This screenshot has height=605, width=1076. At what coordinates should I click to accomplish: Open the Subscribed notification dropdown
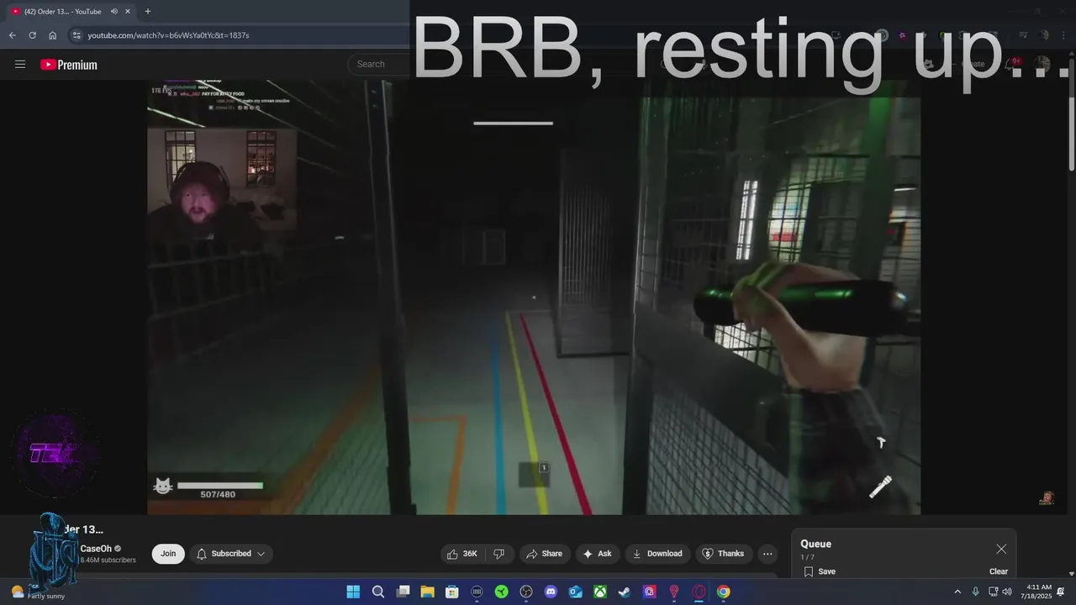tap(231, 554)
